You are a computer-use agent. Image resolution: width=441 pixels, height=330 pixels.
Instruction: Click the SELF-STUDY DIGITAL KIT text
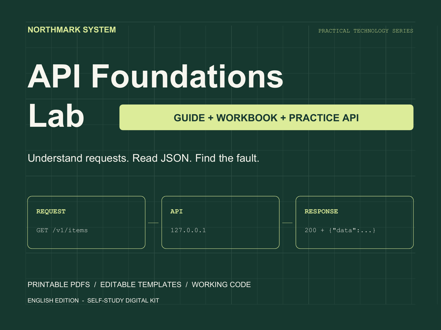pyautogui.click(x=123, y=301)
